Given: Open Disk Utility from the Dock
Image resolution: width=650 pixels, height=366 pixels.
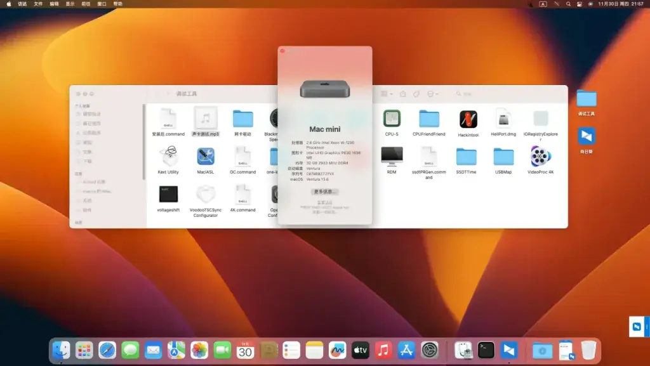Looking at the screenshot, I should coord(463,350).
